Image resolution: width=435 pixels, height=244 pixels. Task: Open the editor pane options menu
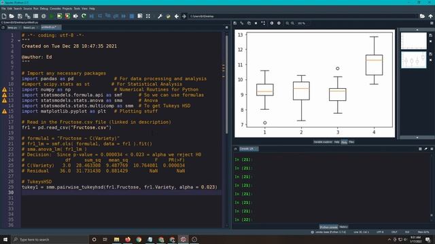coord(226,27)
